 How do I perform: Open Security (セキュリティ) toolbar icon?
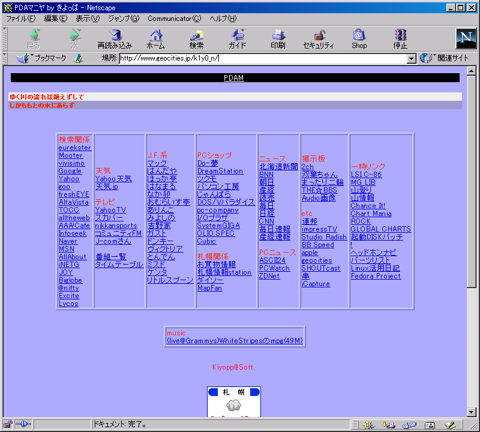pos(319,38)
